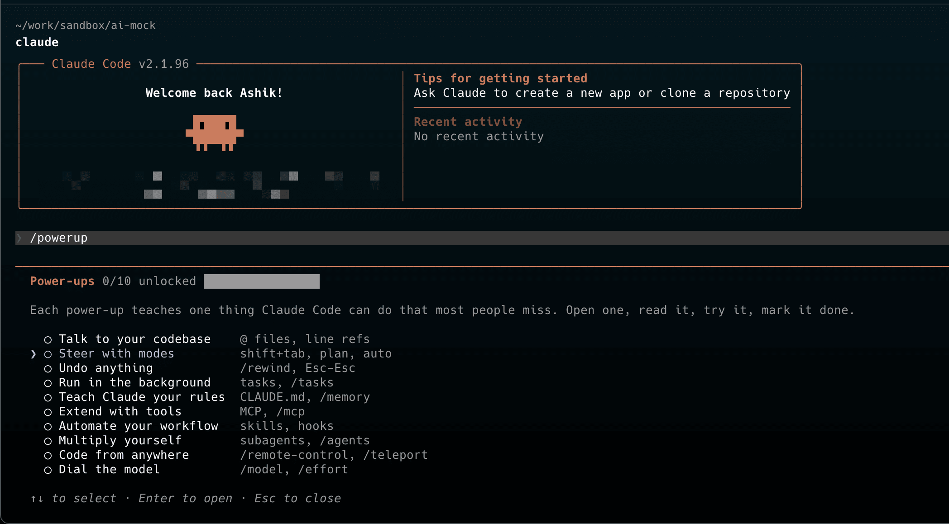Open the "Dial the model" power-up
The width and height of the screenshot is (949, 524).
click(x=109, y=469)
